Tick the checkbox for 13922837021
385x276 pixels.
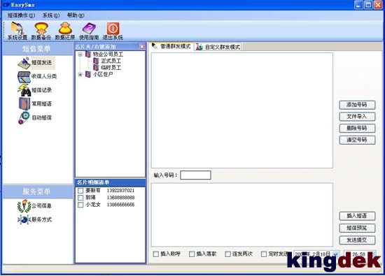tap(80, 191)
